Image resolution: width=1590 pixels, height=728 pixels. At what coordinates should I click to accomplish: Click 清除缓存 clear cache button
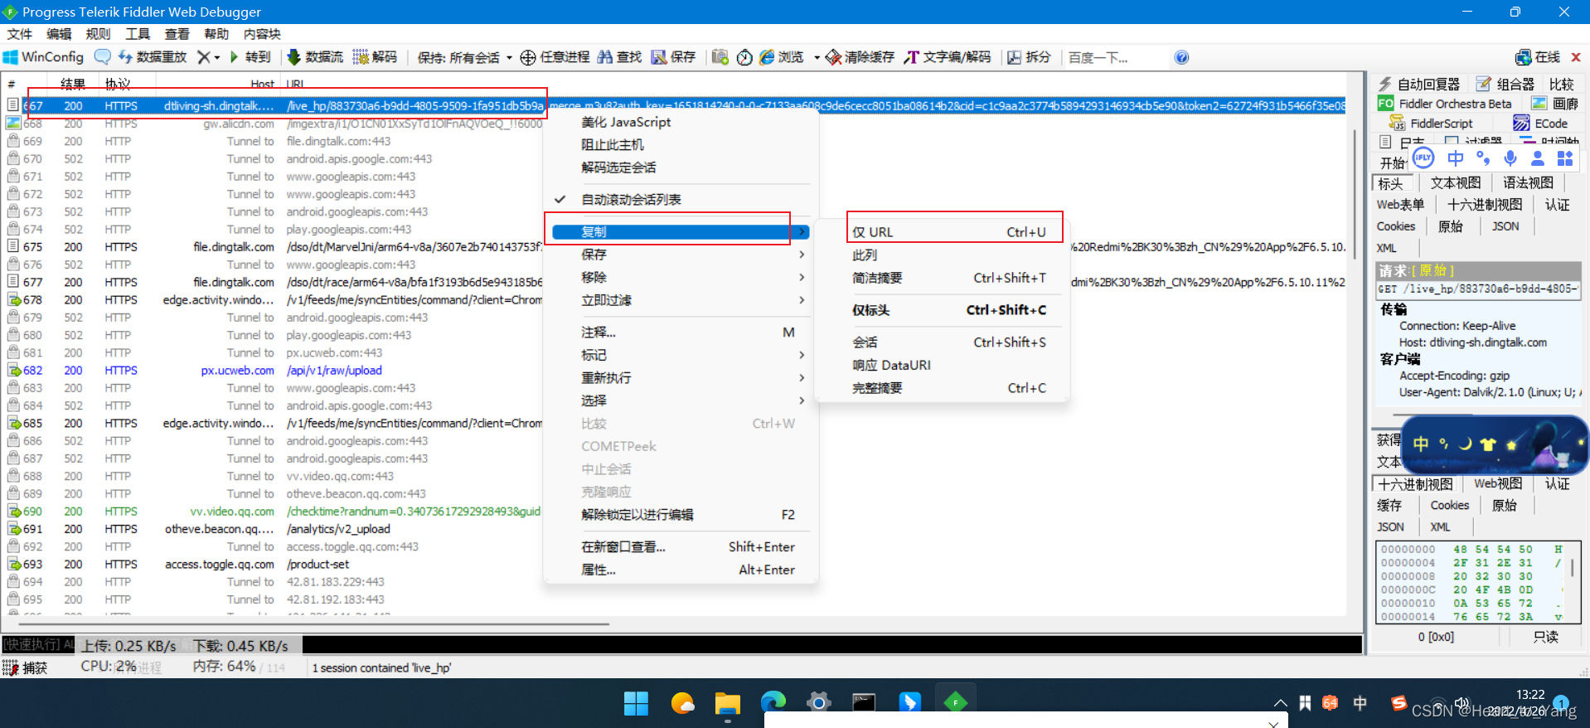(860, 57)
